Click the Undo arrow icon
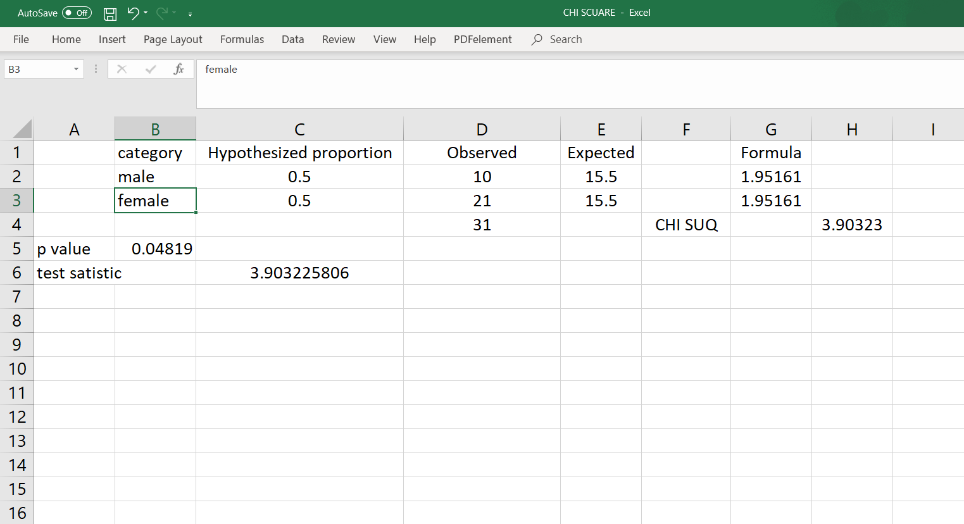The image size is (964, 524). 132,13
